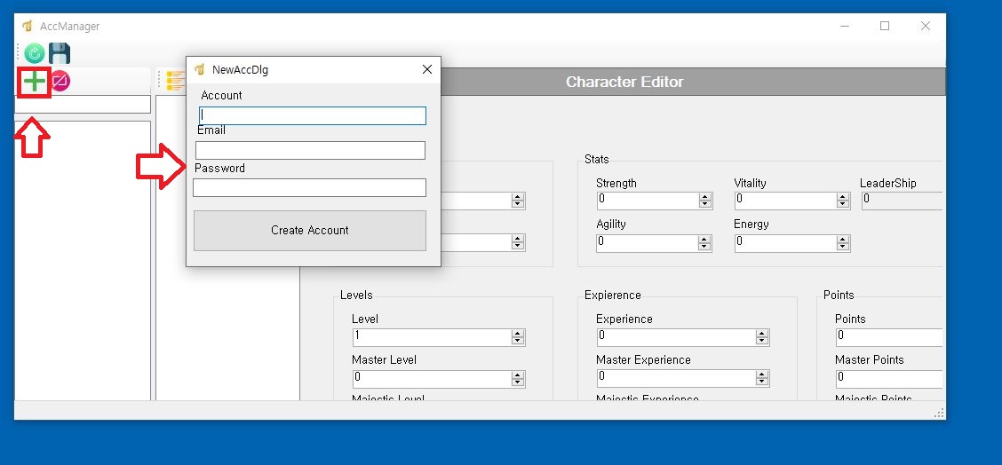1002x465 pixels.
Task: Increase Strength with the up arrow
Action: 705,197
